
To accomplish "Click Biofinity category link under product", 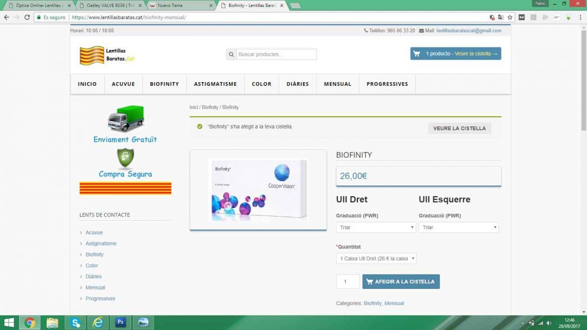I will 372,303.
